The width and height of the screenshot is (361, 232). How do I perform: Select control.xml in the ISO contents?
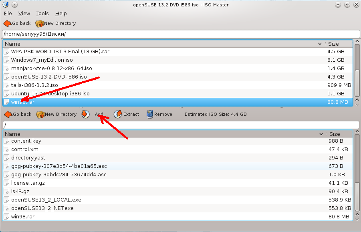pos(177,149)
